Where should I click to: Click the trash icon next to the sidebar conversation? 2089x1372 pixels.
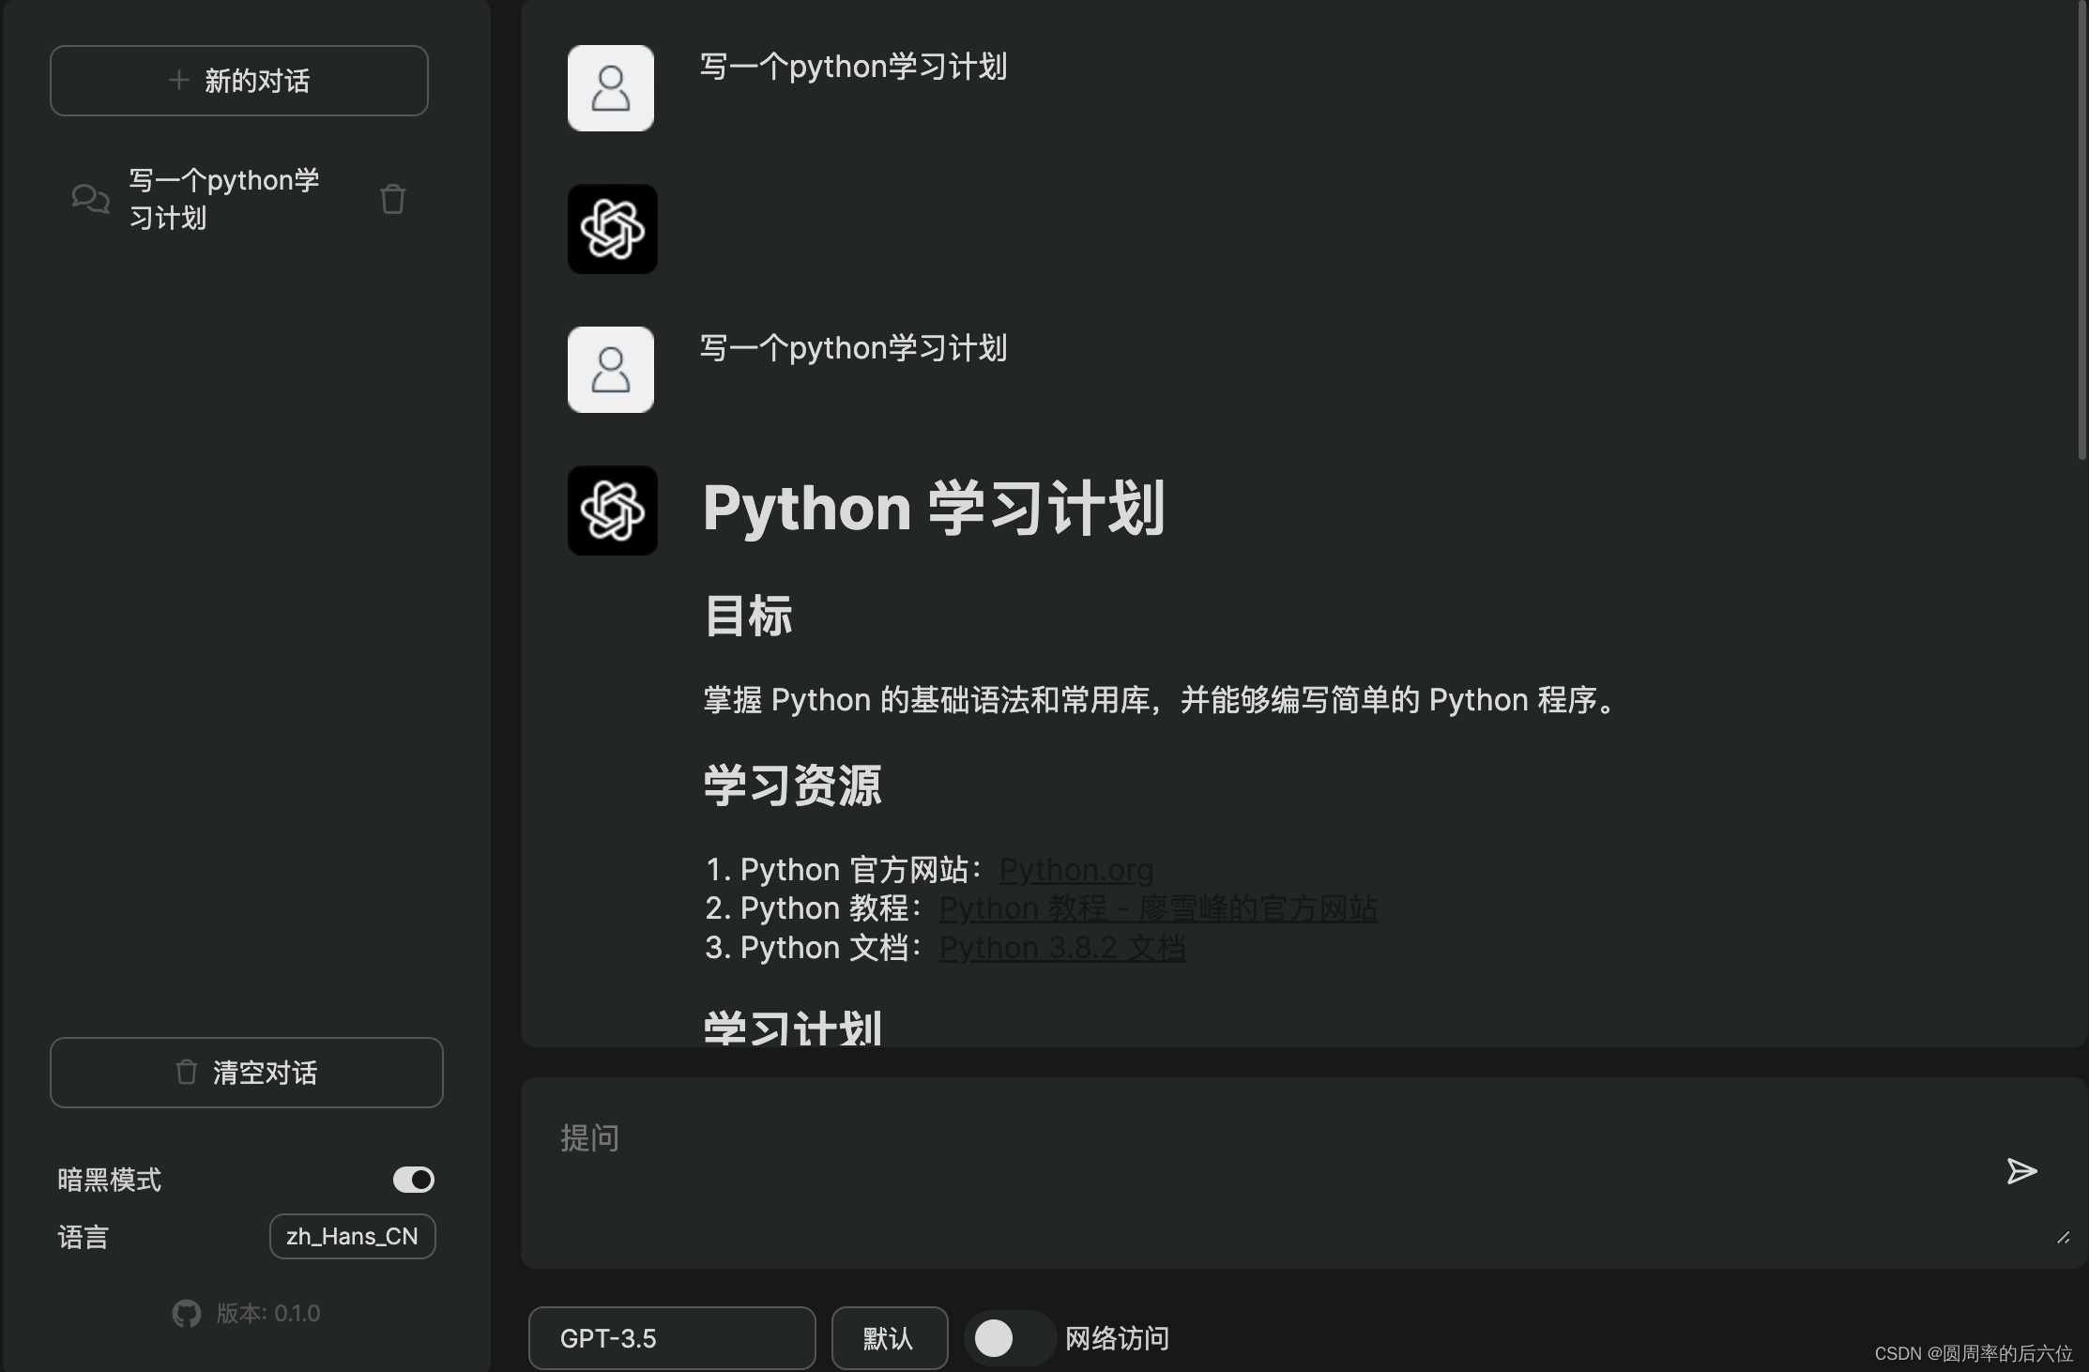pyautogui.click(x=392, y=199)
